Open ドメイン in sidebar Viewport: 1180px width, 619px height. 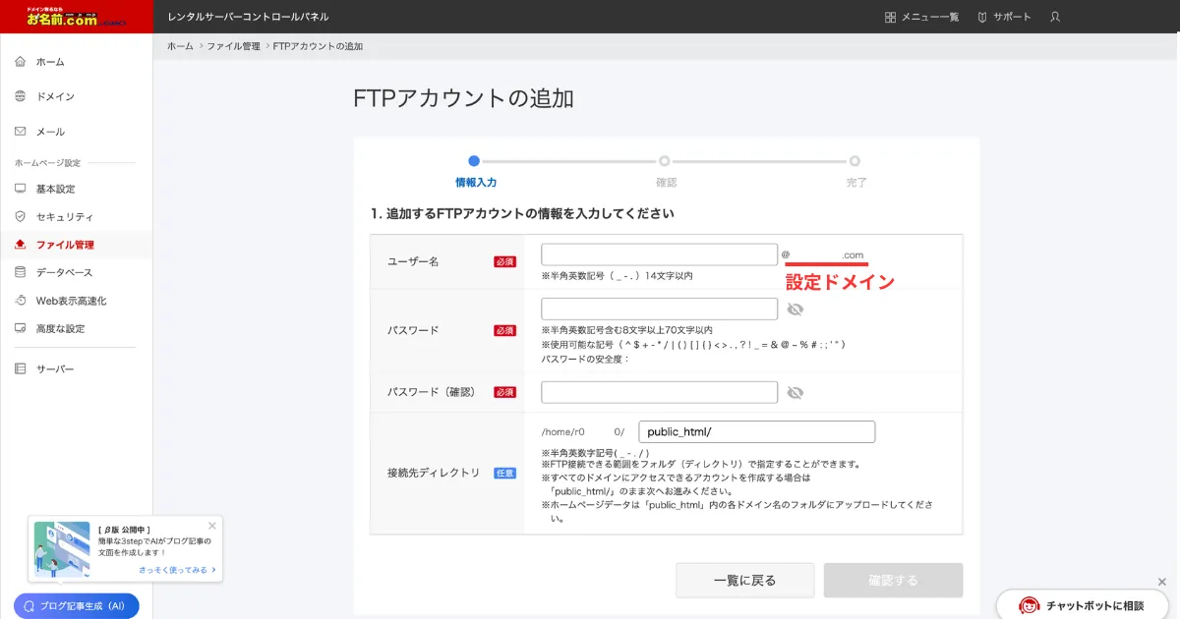[54, 96]
